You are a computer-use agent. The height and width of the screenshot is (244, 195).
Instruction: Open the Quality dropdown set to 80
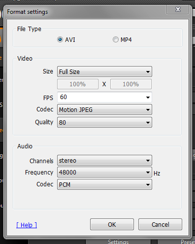[104, 122]
